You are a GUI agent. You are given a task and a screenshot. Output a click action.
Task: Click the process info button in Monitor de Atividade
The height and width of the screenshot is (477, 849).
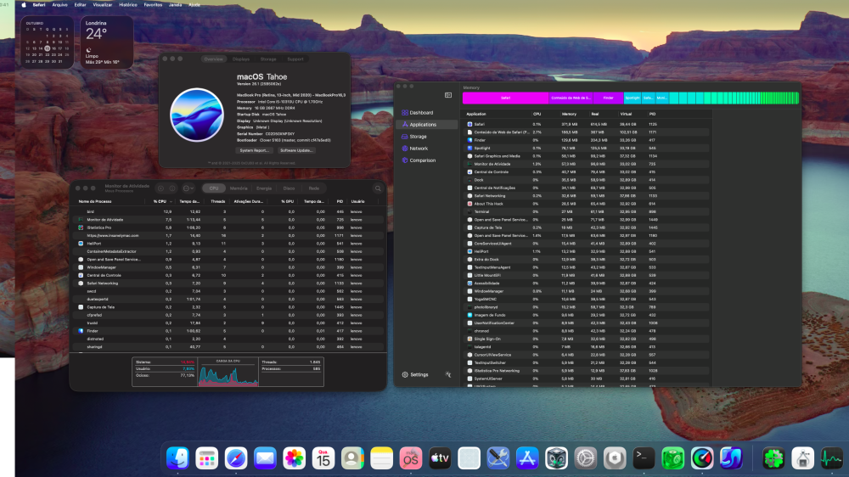pyautogui.click(x=172, y=188)
